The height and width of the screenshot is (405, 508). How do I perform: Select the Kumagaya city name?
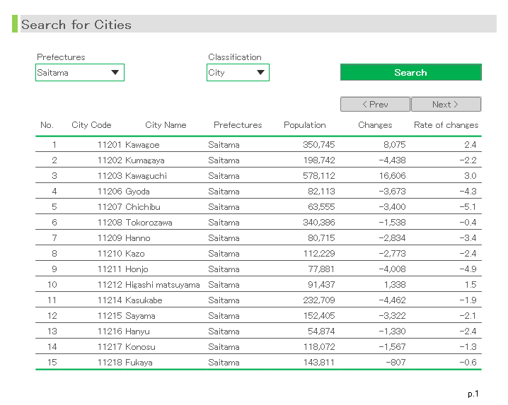pos(145,160)
